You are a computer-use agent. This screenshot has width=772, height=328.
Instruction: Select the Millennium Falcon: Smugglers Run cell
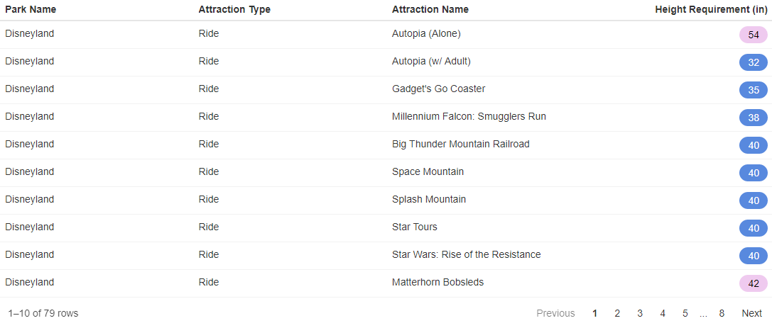[x=469, y=117]
